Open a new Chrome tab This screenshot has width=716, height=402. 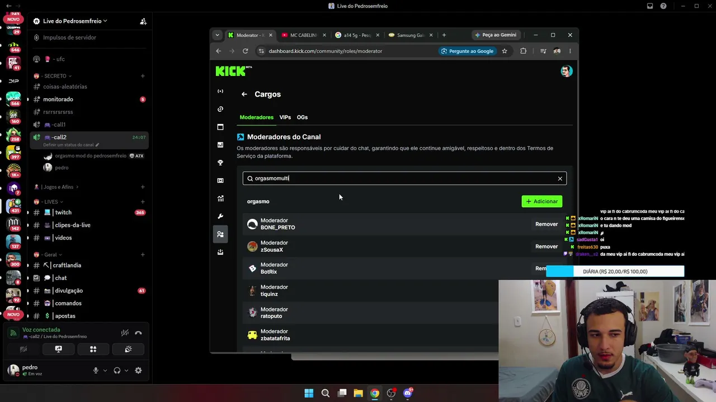(444, 35)
